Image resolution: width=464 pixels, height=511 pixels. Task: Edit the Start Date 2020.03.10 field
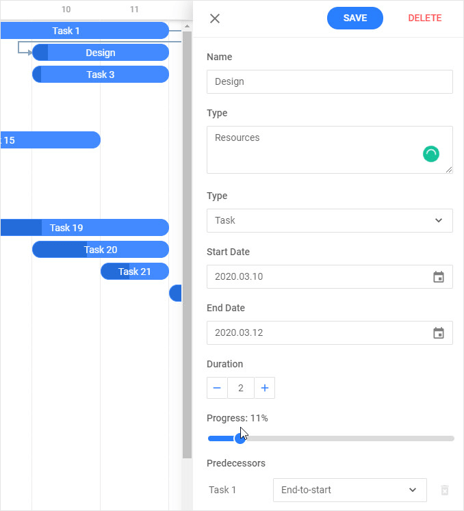tap(330, 276)
